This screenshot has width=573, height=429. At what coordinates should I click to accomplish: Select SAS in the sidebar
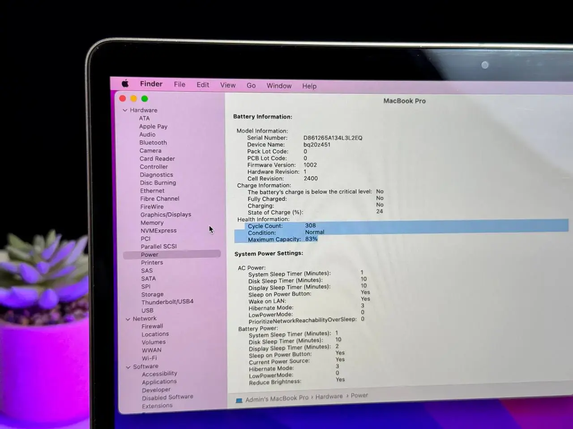(147, 271)
